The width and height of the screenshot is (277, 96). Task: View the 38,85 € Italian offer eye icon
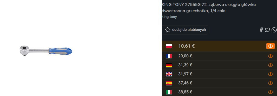coord(271,92)
